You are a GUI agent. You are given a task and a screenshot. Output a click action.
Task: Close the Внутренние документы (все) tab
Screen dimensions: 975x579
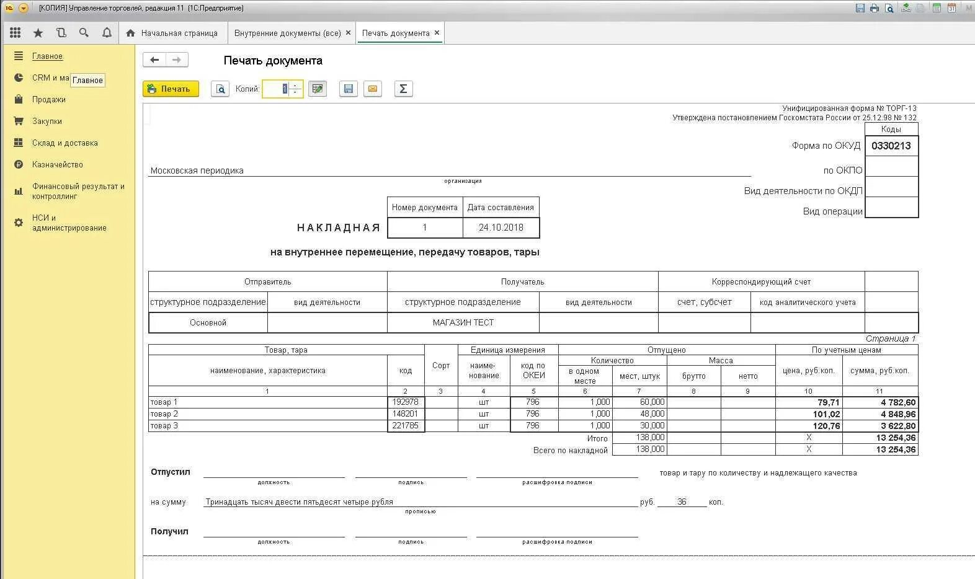pos(348,33)
